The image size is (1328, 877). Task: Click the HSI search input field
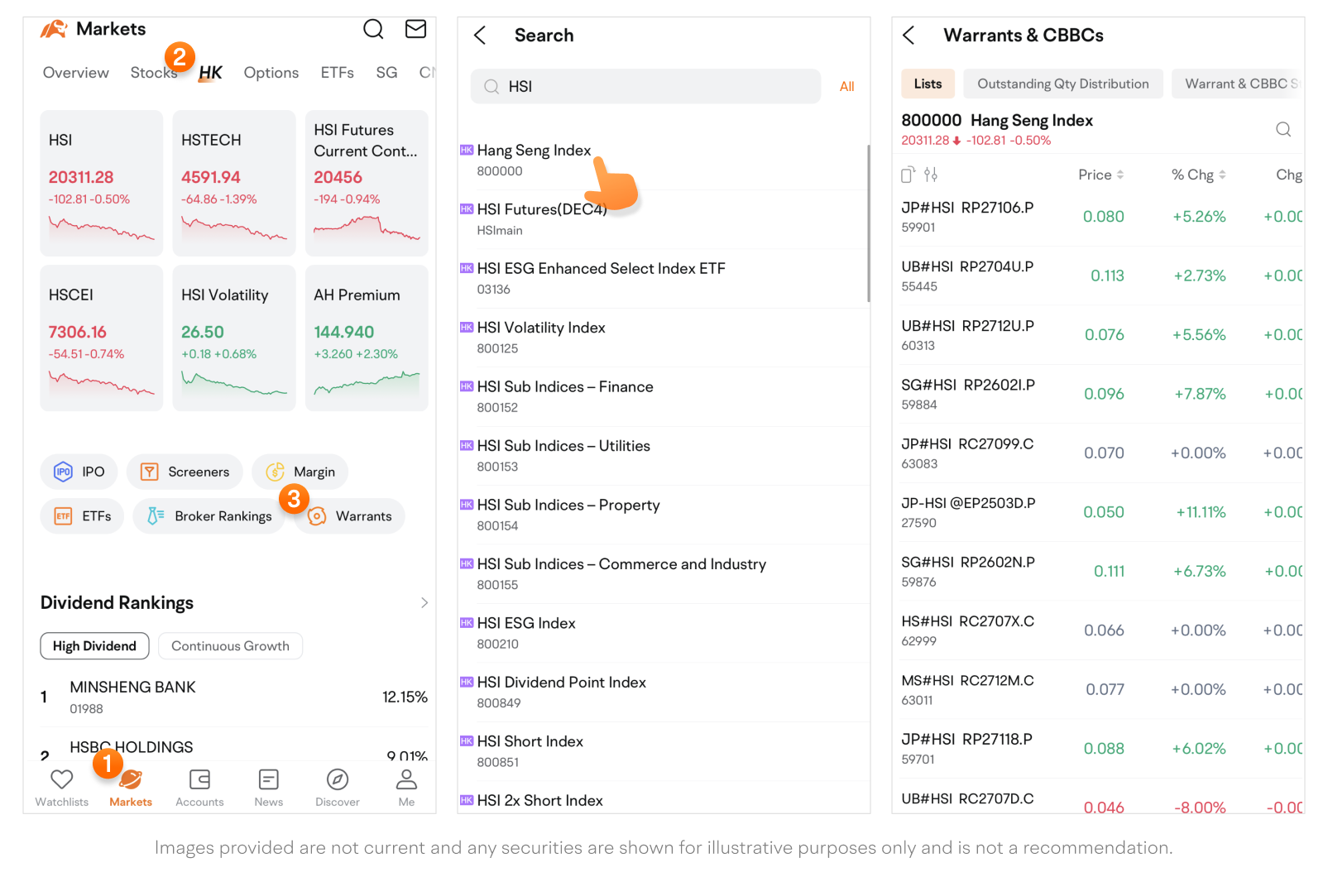click(645, 86)
